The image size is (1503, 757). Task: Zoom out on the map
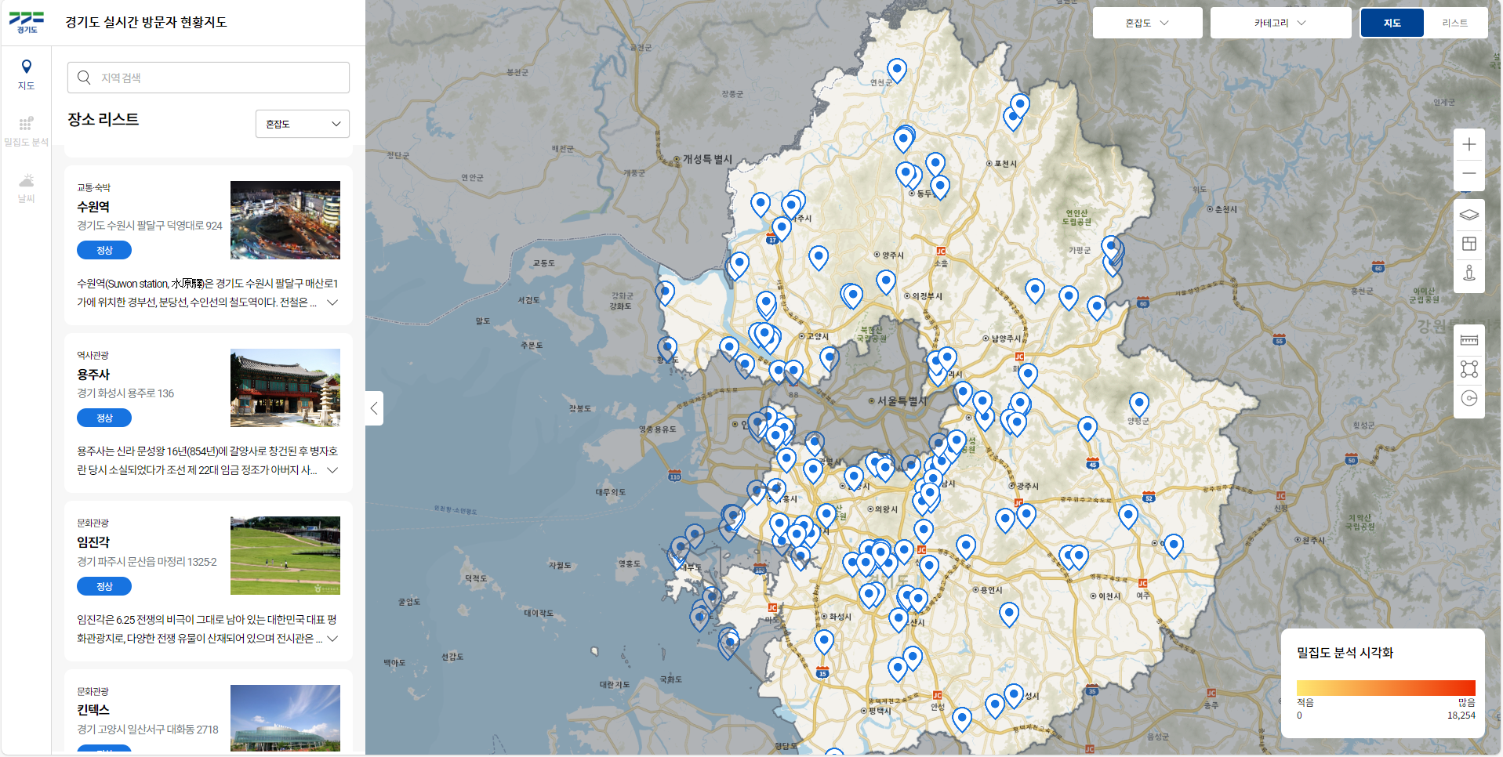coord(1469,174)
